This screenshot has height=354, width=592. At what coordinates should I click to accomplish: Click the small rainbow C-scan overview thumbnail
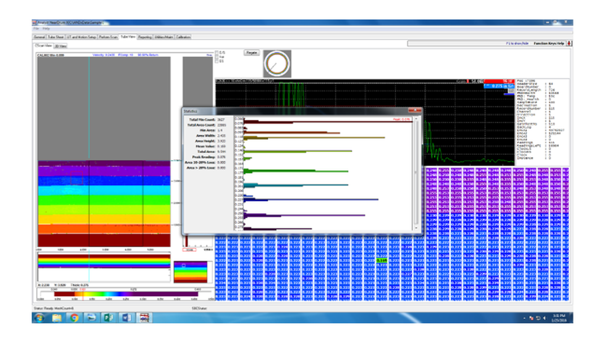click(190, 272)
